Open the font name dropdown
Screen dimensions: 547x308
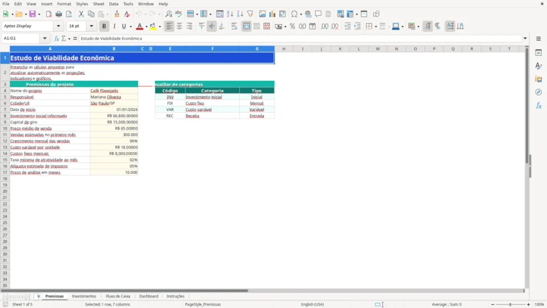pos(58,26)
